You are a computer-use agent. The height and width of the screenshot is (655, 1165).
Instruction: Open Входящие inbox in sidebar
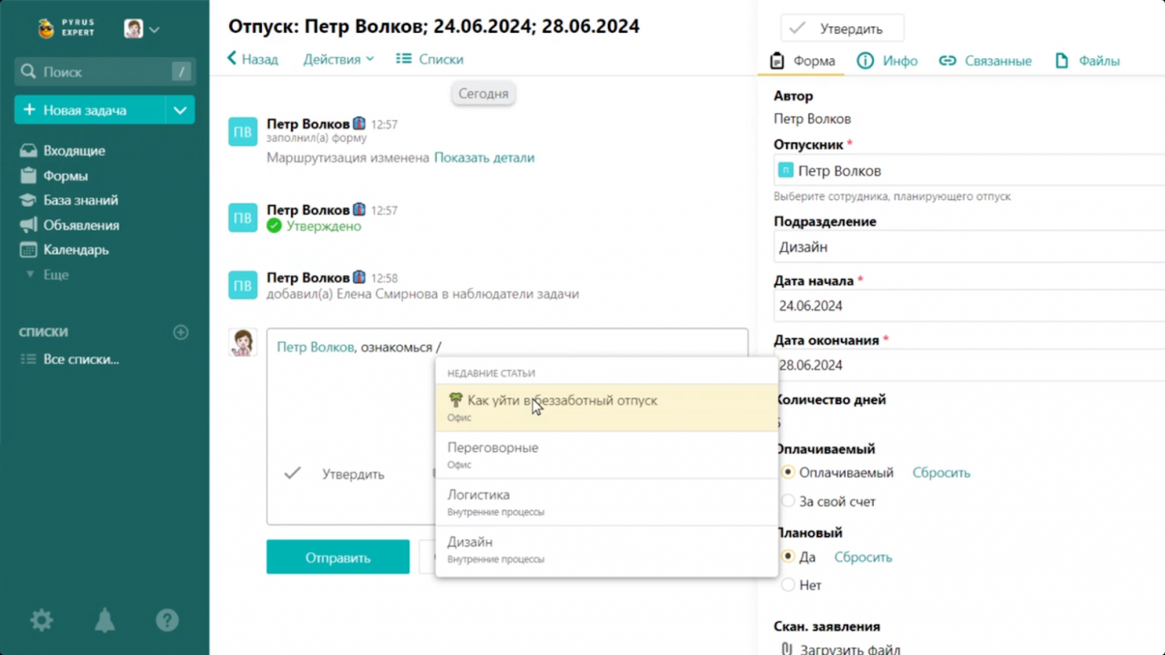(x=73, y=151)
